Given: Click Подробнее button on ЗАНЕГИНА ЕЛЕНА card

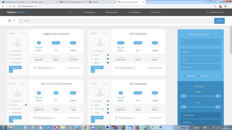Looking at the screenshot, I should point(15,118).
